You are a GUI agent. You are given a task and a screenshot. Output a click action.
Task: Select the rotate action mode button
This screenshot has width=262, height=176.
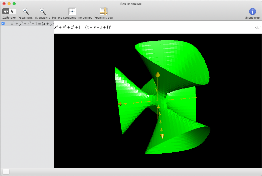point(6,11)
